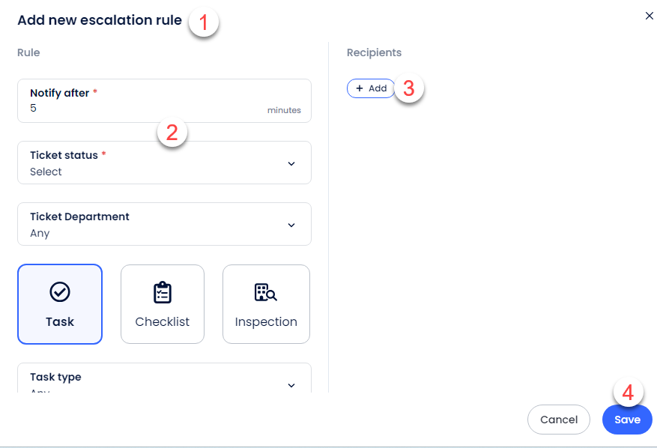Expand the Ticket status chevron

coord(291,163)
